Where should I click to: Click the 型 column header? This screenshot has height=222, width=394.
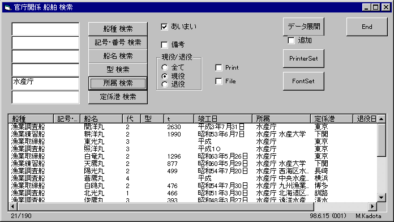[152, 119]
